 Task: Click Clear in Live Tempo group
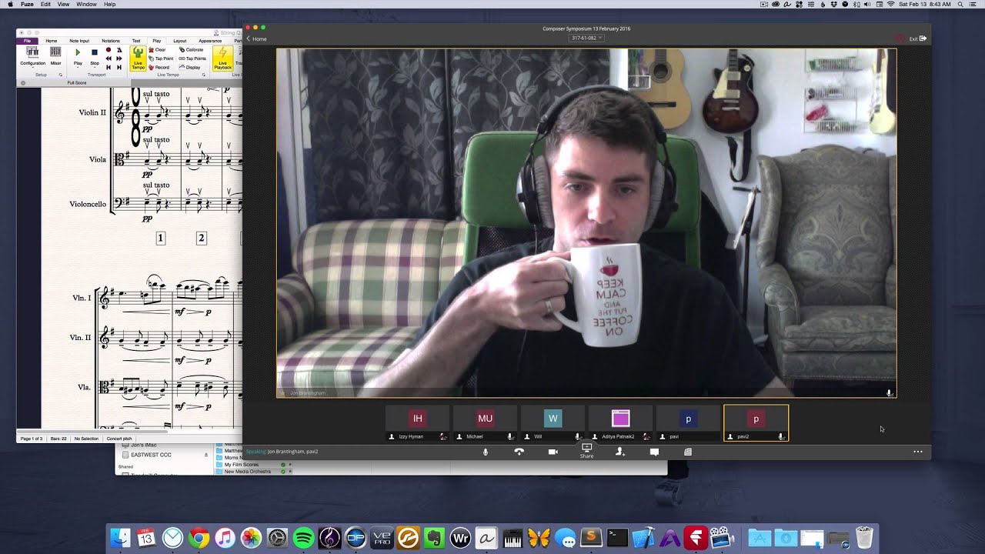[156, 50]
